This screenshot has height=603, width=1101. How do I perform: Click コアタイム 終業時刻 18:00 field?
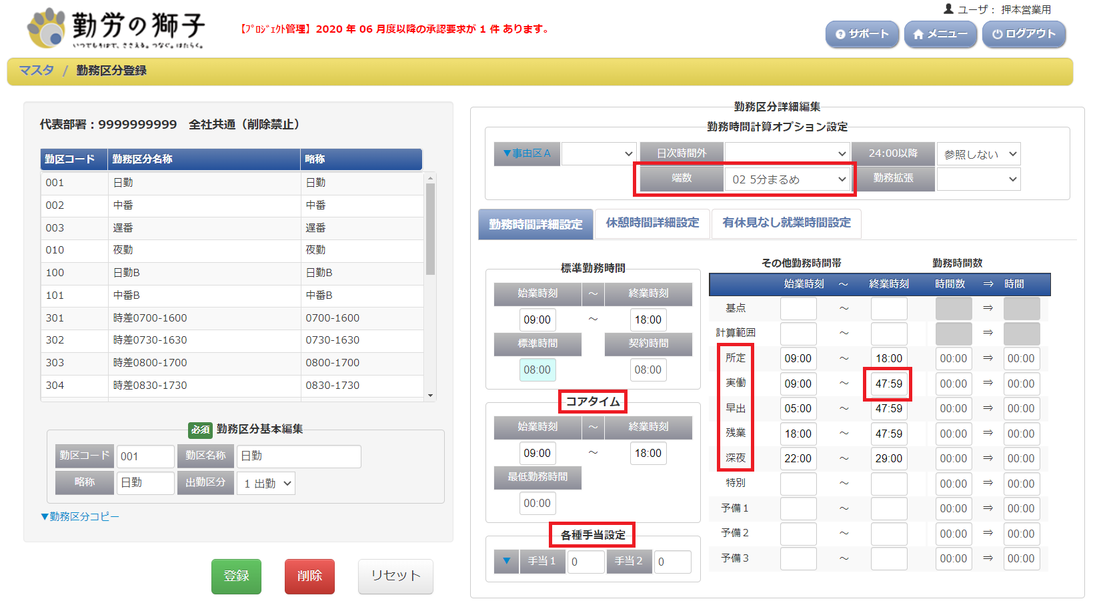click(648, 454)
